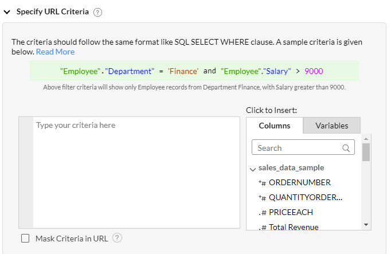Insert the Total Revenue column
Viewport: 391px width, 254px height.
coord(293,227)
